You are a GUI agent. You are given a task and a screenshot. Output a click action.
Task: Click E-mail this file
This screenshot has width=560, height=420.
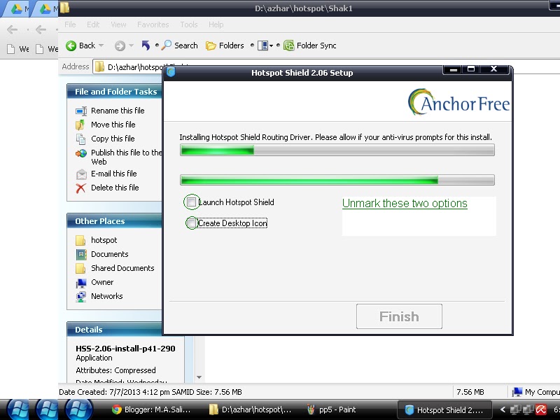point(114,174)
